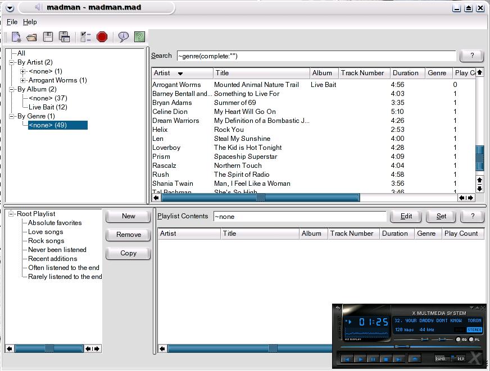
Task: Expand the Arrogant Worms artist node
Action: [x=22, y=80]
